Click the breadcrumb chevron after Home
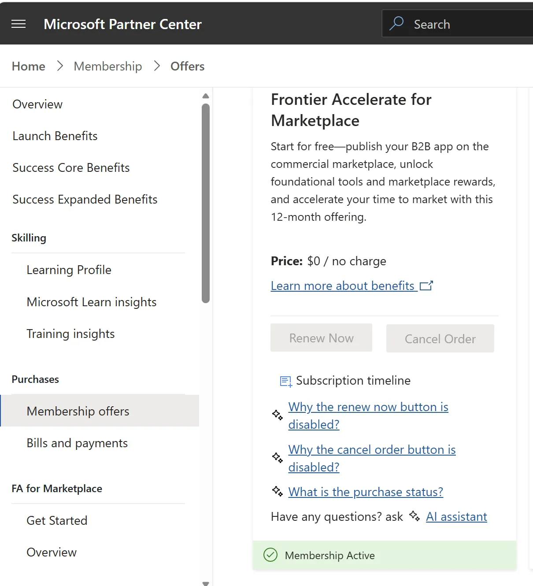The image size is (533, 586). (x=60, y=66)
